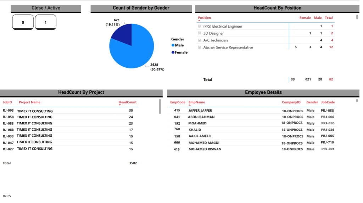
Task: Sort by Female column header
Action: point(305,18)
